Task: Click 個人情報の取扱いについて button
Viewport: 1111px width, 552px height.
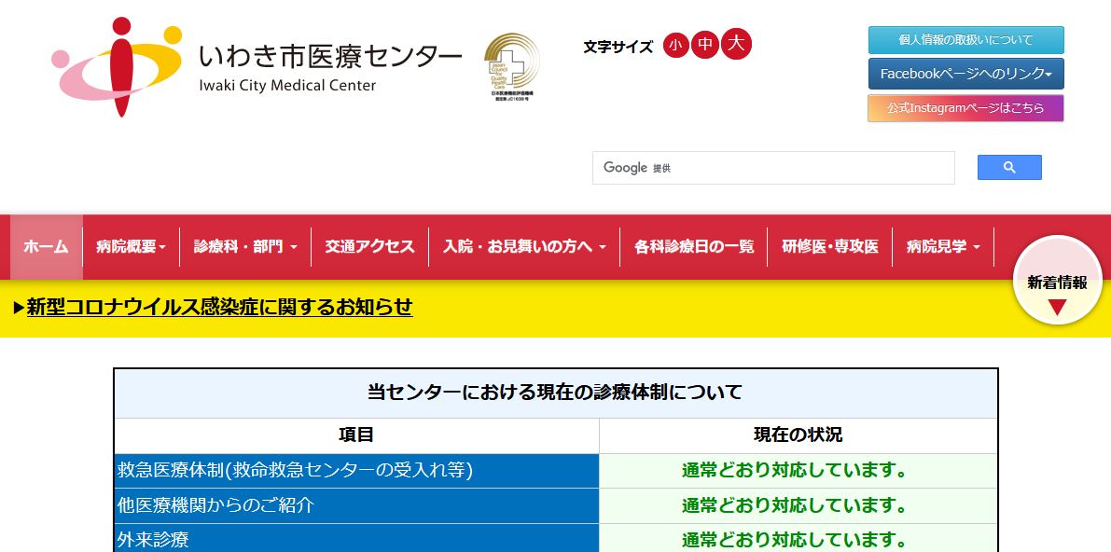Action: tap(965, 40)
